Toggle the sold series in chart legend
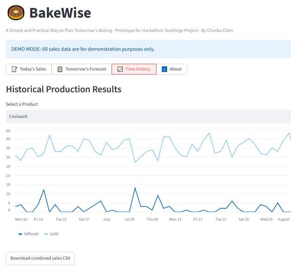Viewport: 291px width, 268px height. tap(51, 234)
